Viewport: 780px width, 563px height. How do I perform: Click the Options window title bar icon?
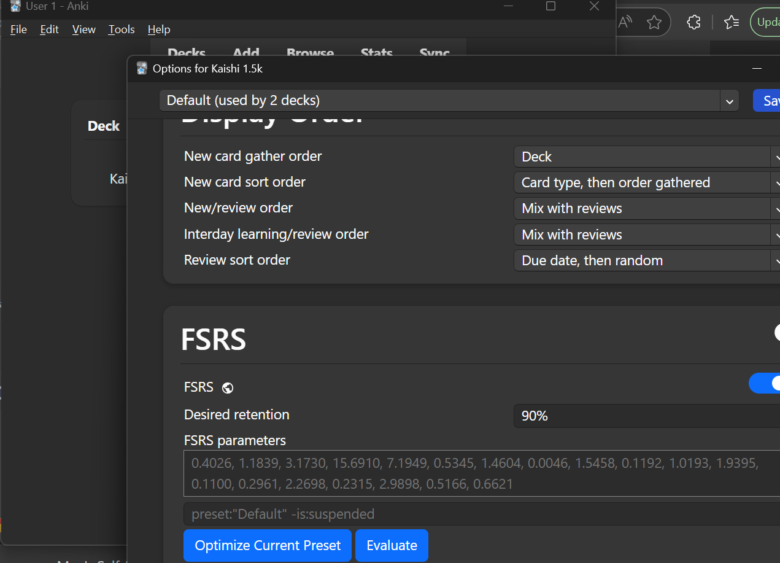[x=142, y=68]
